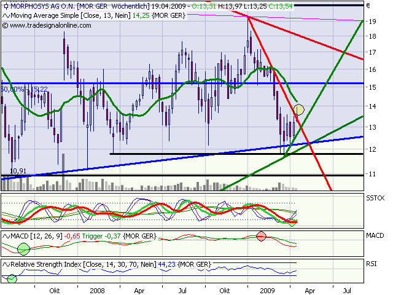Click the 2008 label on time axis
Screen dimensions: 393x295
(x=97, y=291)
